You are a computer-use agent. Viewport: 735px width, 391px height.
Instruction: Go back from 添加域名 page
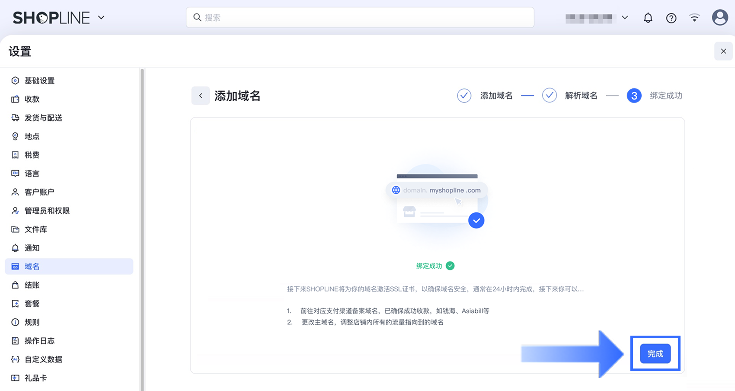[x=201, y=96]
